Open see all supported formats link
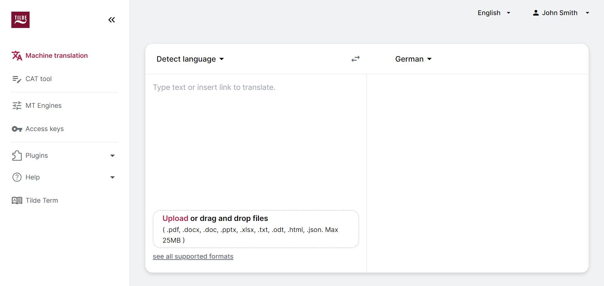Image resolution: width=604 pixels, height=286 pixels. point(193,256)
